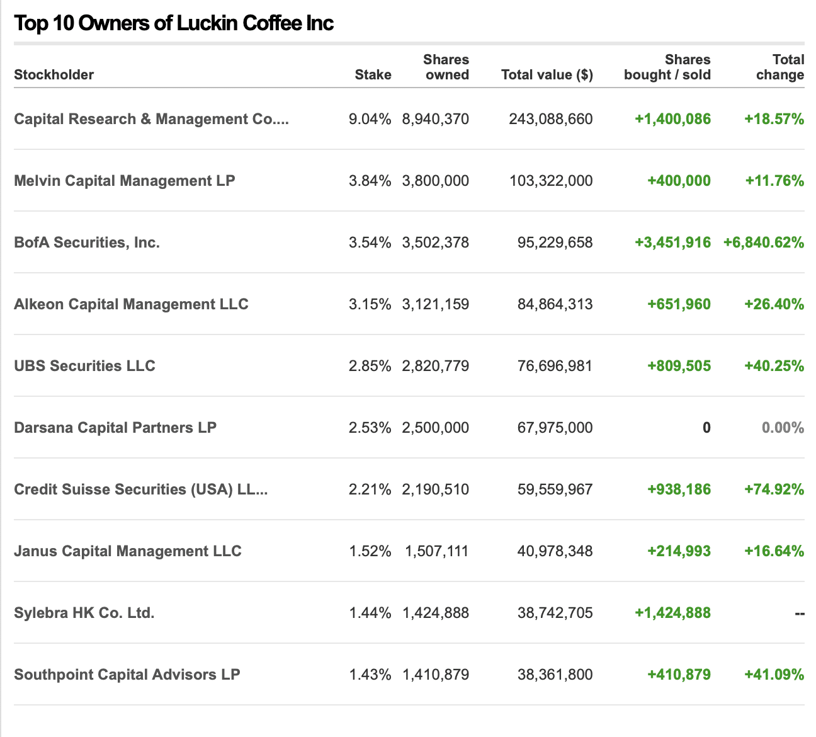The image size is (816, 737).
Task: Select shares owned value 1,507,111
Action: [437, 551]
